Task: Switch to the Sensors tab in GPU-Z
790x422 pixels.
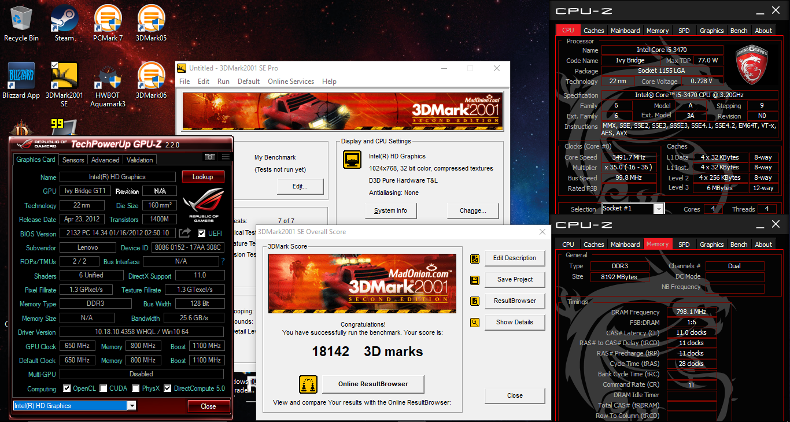Action: point(73,160)
